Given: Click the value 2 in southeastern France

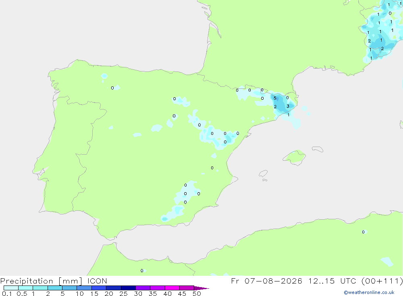Looking at the screenshot, I should click(369, 41).
